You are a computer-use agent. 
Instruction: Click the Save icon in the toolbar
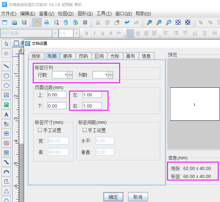(x=24, y=22)
